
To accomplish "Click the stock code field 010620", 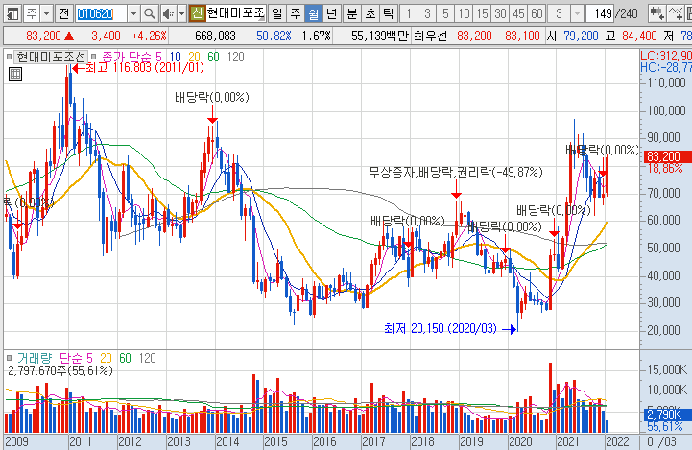I will coord(101,14).
